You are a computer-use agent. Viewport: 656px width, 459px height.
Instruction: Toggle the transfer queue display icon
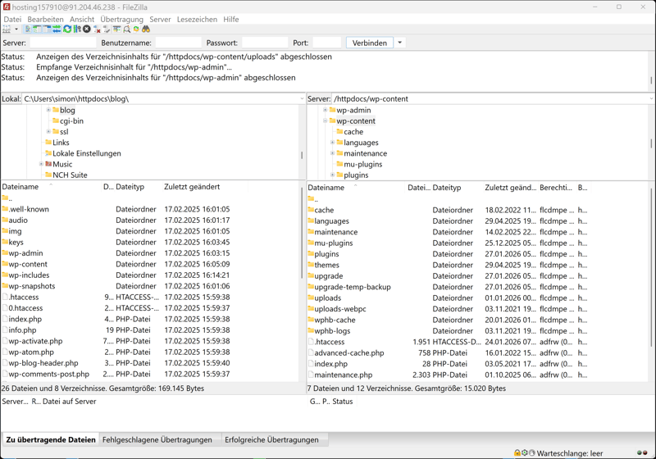click(x=57, y=29)
